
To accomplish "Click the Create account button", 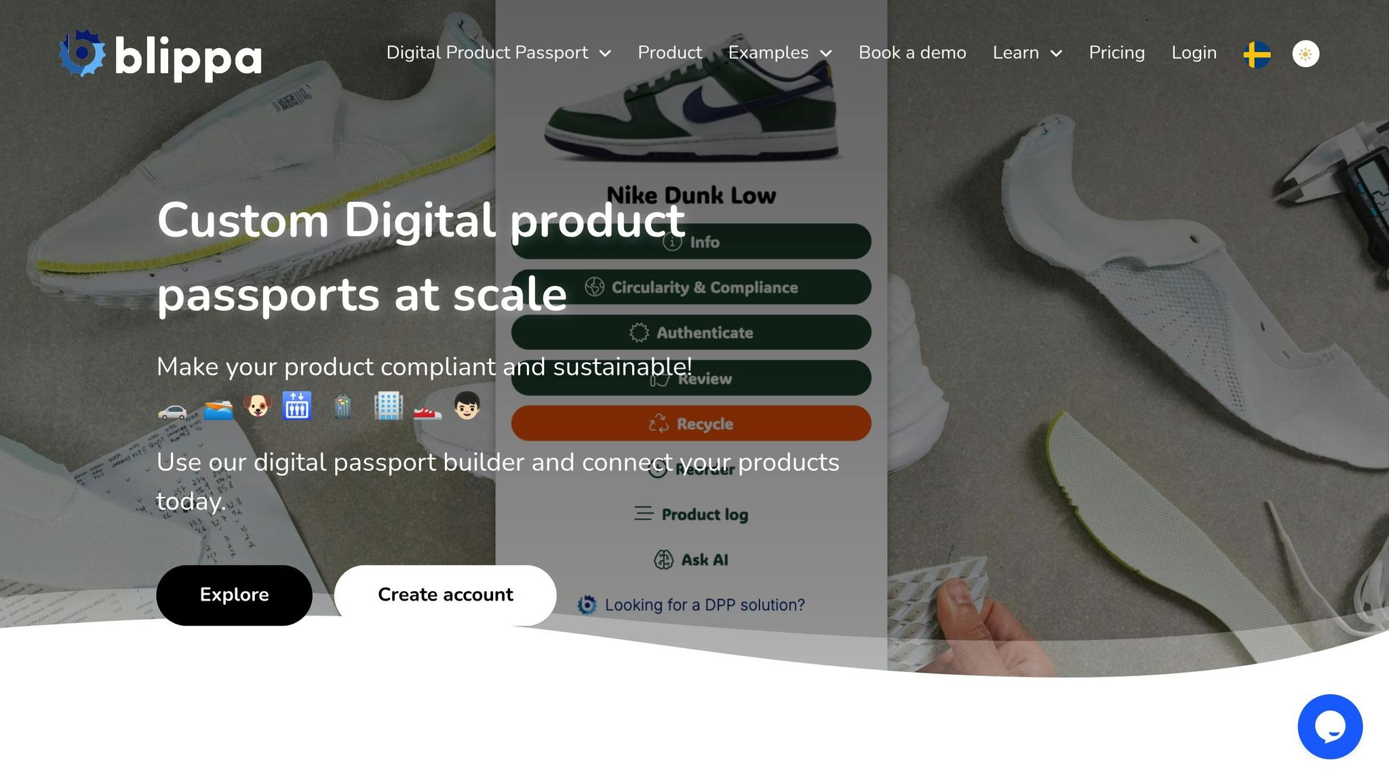I will click(445, 595).
